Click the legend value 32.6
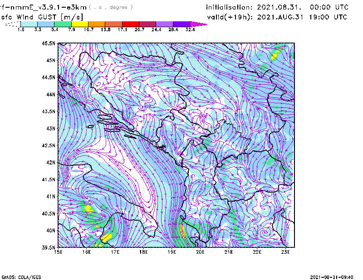The width and height of the screenshot is (363, 280). tap(190, 29)
